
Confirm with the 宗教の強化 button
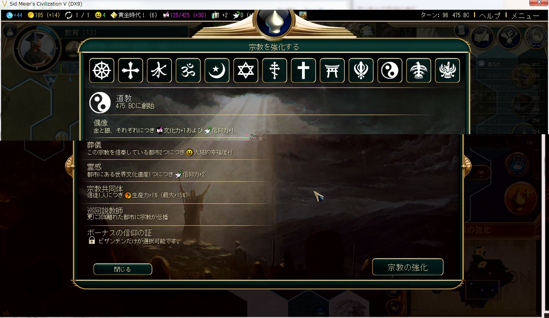tap(408, 267)
